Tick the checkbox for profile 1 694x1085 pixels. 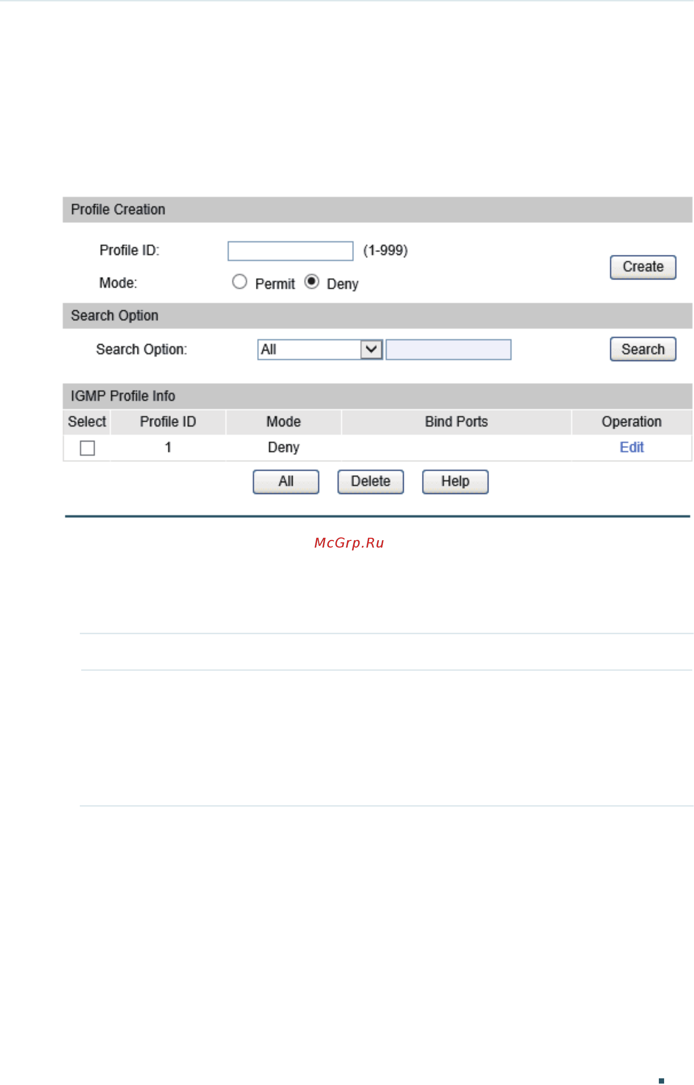tap(88, 448)
